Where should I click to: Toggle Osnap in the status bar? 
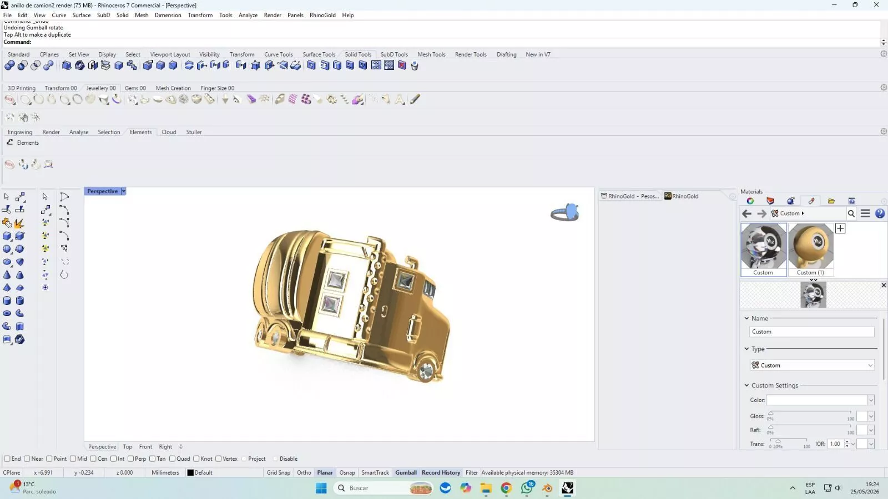(x=347, y=473)
